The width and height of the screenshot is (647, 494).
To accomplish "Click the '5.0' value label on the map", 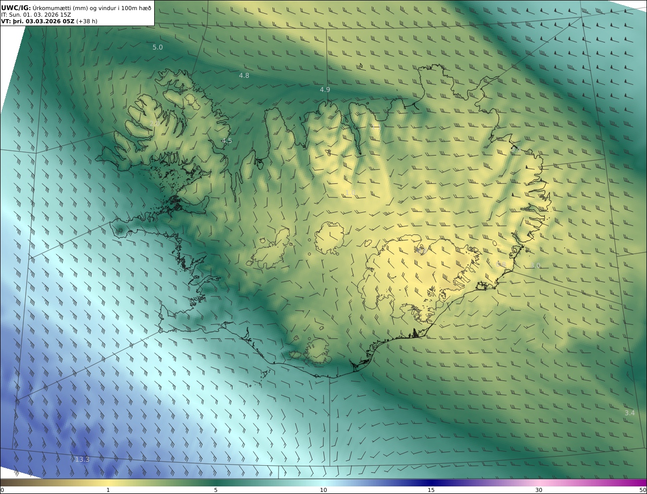I will pyautogui.click(x=158, y=47).
